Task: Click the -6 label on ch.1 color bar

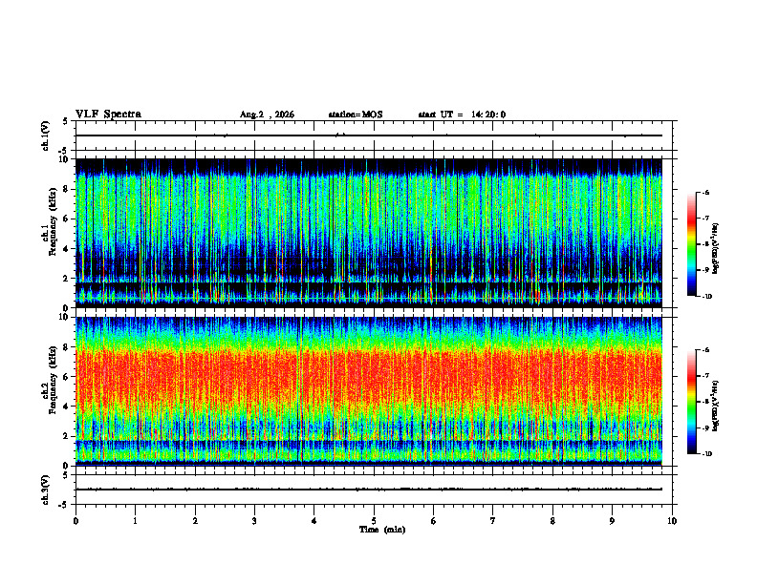Action: coord(706,192)
